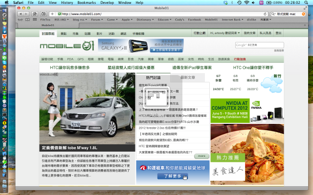Show bookmarks with the open book icon
The width and height of the screenshot is (313, 195).
click(27, 19)
